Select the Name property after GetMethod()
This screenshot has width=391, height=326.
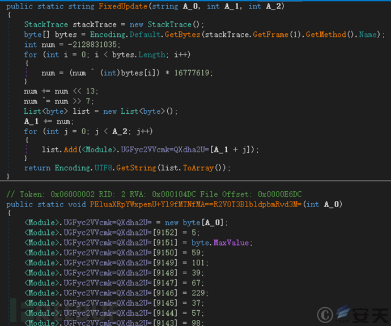tap(368, 35)
